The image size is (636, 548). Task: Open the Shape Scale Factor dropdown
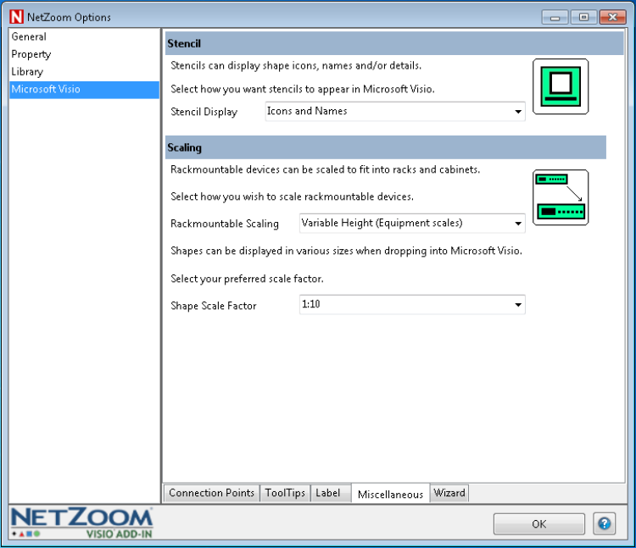coord(412,305)
